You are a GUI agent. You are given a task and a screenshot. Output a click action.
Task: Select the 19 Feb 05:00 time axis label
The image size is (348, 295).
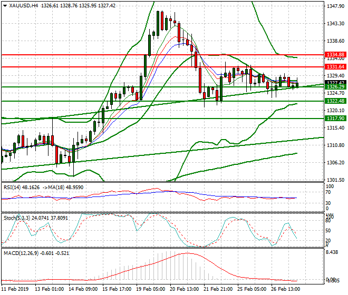(150, 289)
